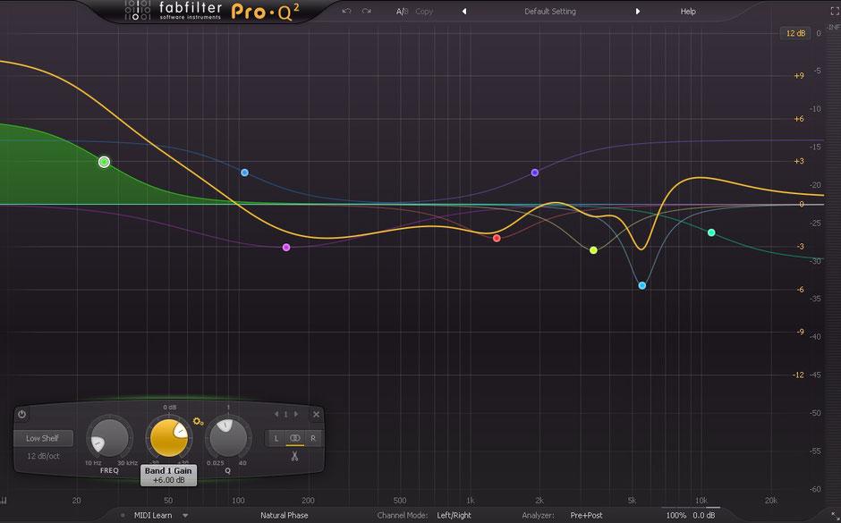
Task: Click the redo arrow icon
Action: pyautogui.click(x=364, y=11)
